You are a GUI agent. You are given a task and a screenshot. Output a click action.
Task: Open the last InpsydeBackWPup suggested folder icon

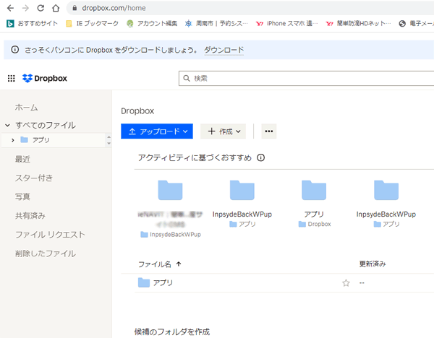386,190
